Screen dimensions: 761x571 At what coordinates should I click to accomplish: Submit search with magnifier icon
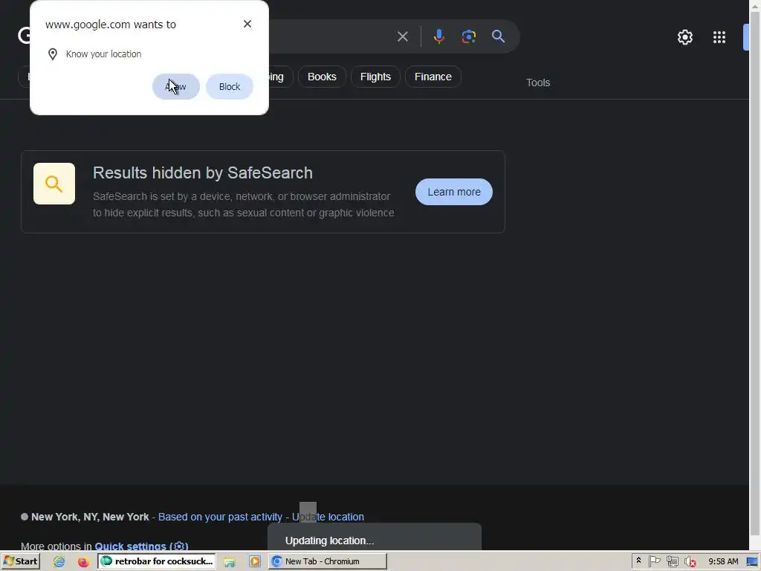(x=498, y=36)
